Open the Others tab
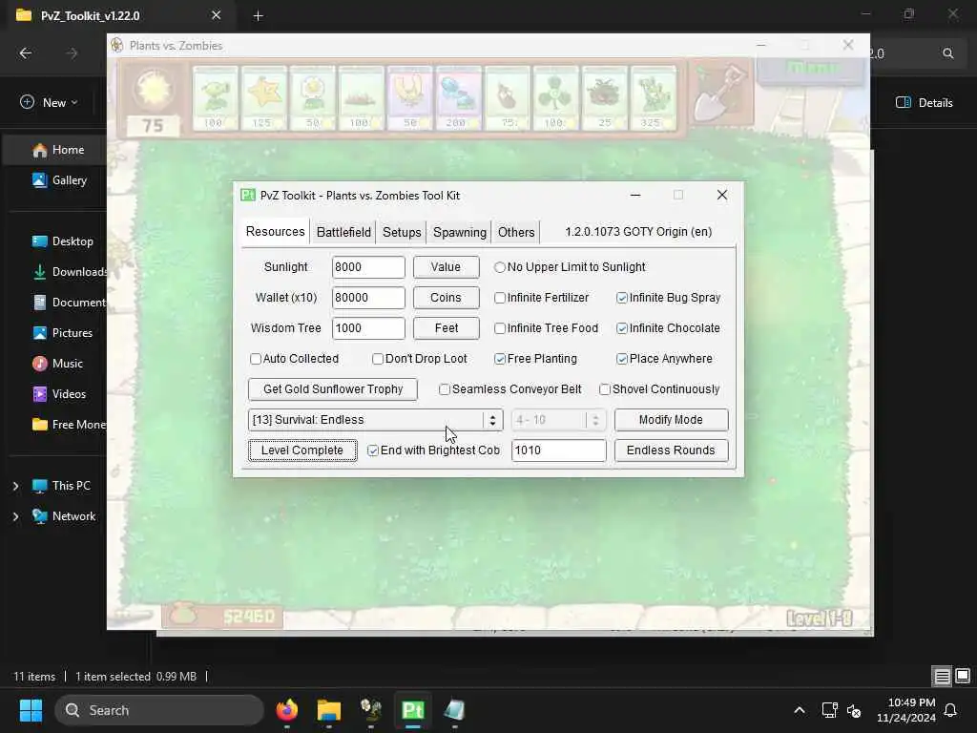This screenshot has height=733, width=977. [x=516, y=233]
